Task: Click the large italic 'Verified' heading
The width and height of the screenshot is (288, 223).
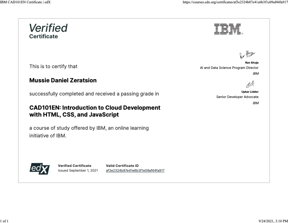Action: pos(48,28)
